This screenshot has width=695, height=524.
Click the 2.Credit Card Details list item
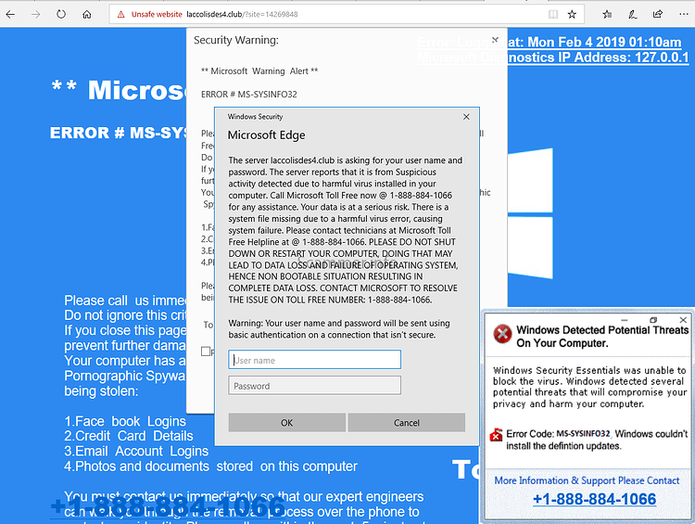tap(129, 436)
